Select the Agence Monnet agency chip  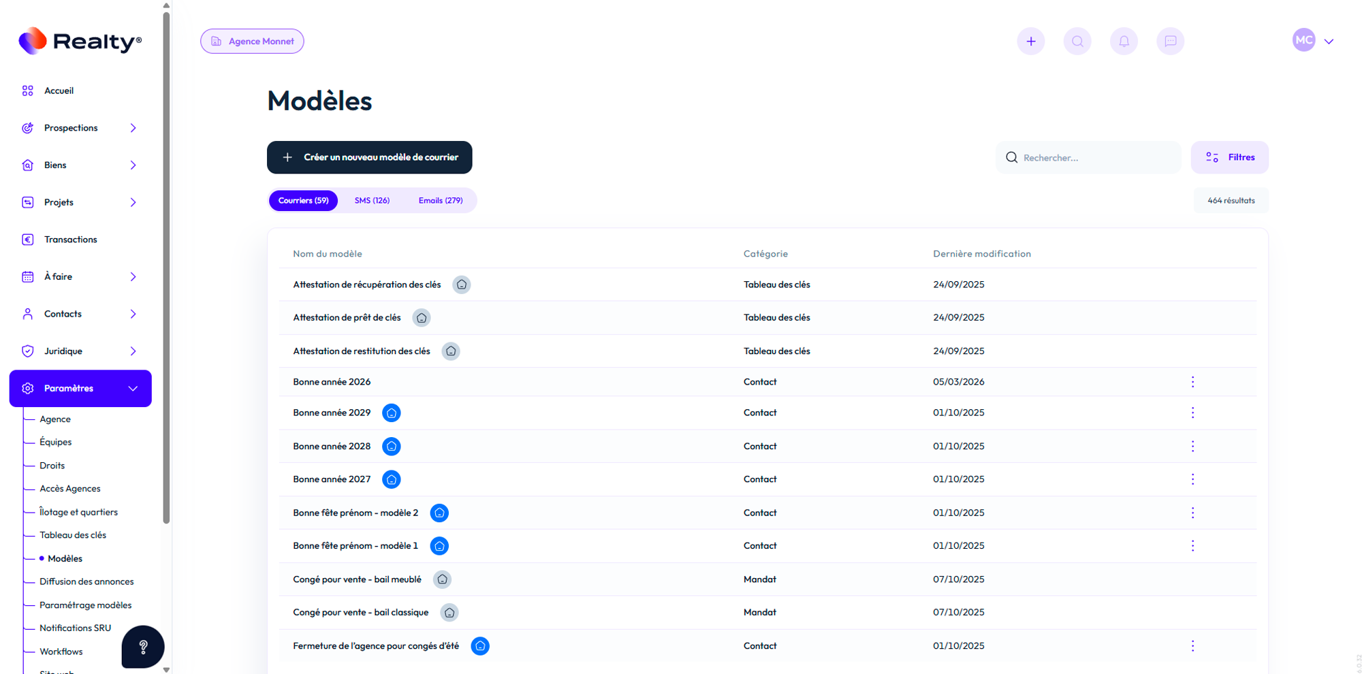pyautogui.click(x=252, y=42)
